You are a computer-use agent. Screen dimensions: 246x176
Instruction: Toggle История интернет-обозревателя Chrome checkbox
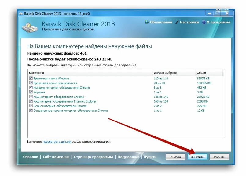tap(31, 87)
